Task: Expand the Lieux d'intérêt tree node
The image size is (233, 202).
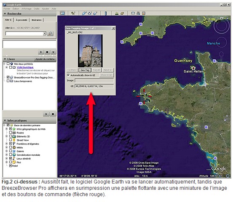Action: 7,158
